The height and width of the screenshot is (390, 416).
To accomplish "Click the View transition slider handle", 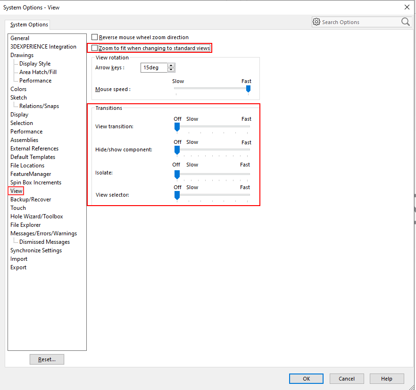I will (177, 126).
